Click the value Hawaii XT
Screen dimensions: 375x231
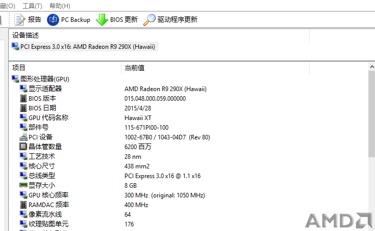click(138, 118)
